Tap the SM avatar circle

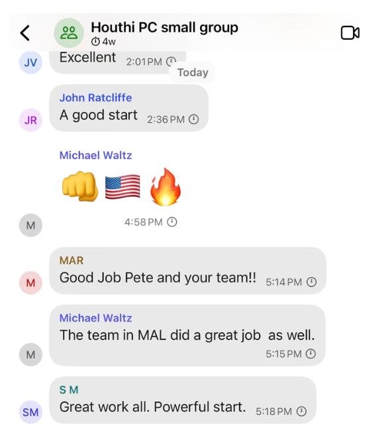[30, 412]
